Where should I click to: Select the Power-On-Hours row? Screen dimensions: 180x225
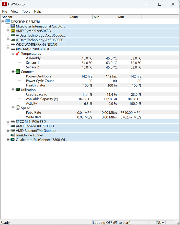point(102,76)
